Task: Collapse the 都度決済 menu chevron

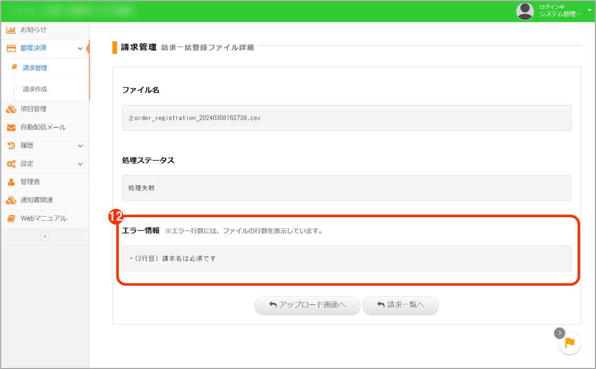Action: [x=80, y=48]
